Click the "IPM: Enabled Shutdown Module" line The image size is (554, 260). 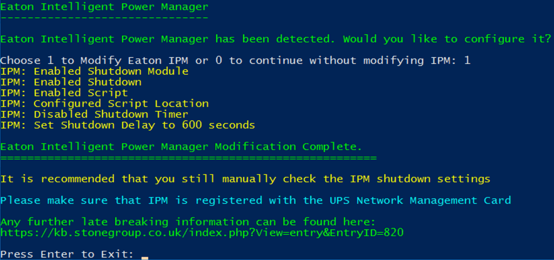coord(94,71)
